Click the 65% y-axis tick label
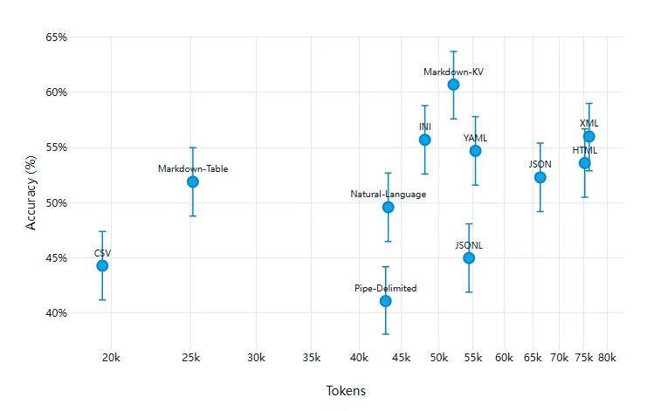 tap(57, 38)
